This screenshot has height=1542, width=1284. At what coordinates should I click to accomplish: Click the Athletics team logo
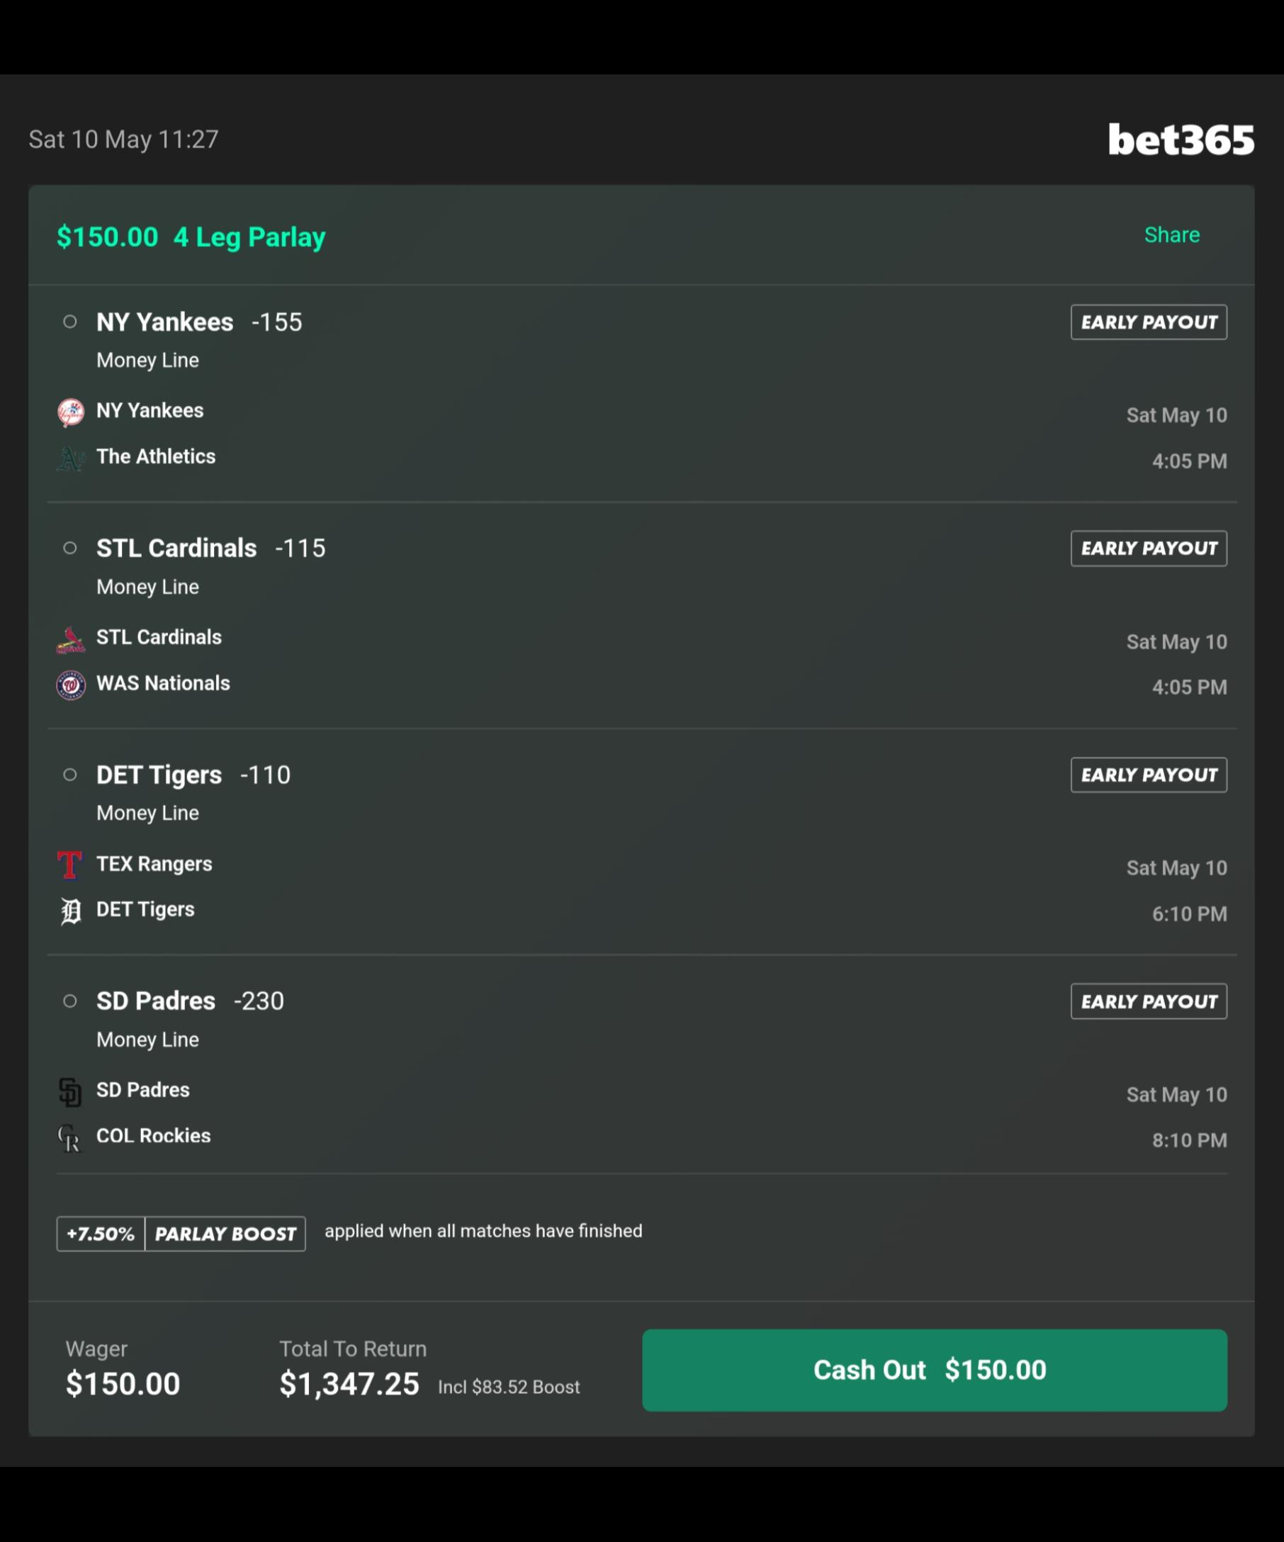(x=70, y=458)
